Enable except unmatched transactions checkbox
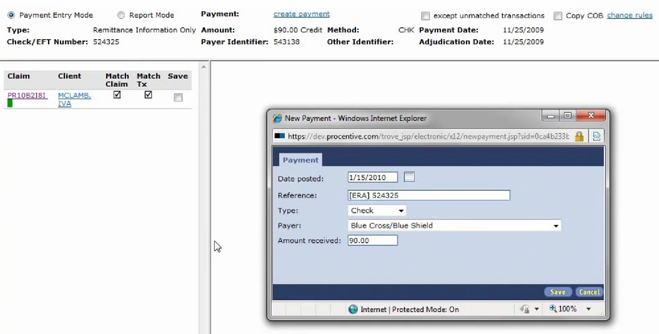The height and width of the screenshot is (334, 659). pyautogui.click(x=425, y=16)
